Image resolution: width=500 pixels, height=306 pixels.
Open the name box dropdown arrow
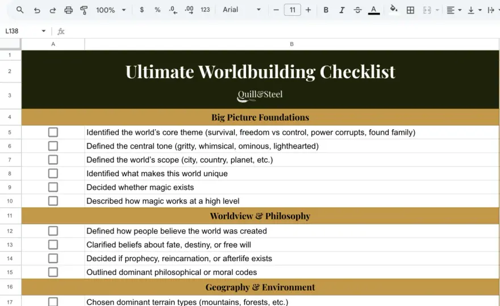[44, 31]
